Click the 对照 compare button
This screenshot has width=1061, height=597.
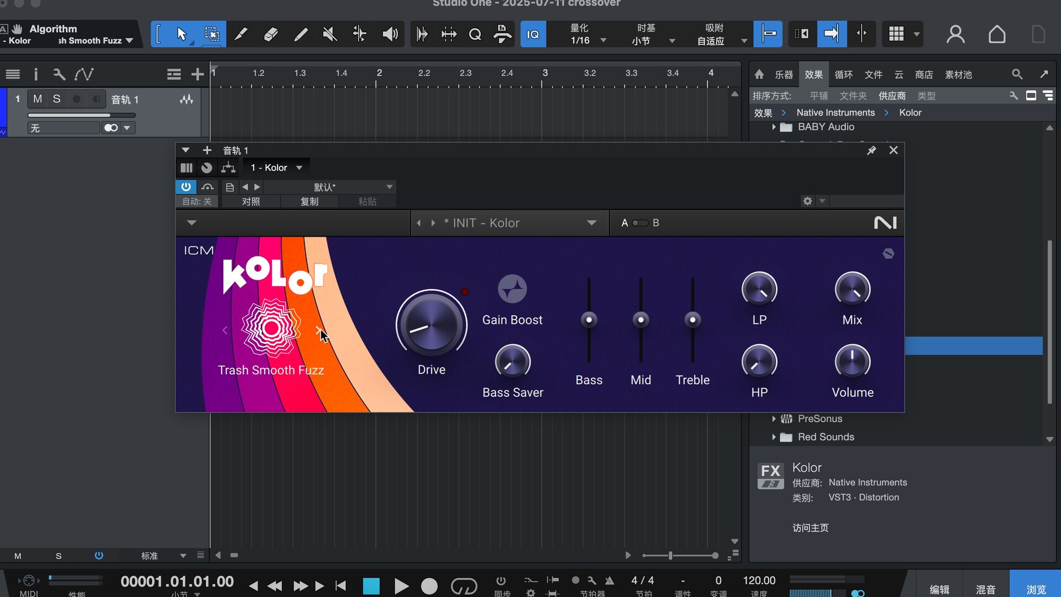coord(251,202)
